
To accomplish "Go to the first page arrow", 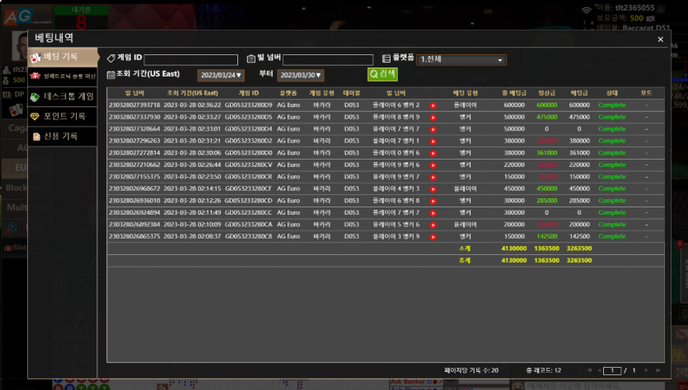I will tap(589, 370).
